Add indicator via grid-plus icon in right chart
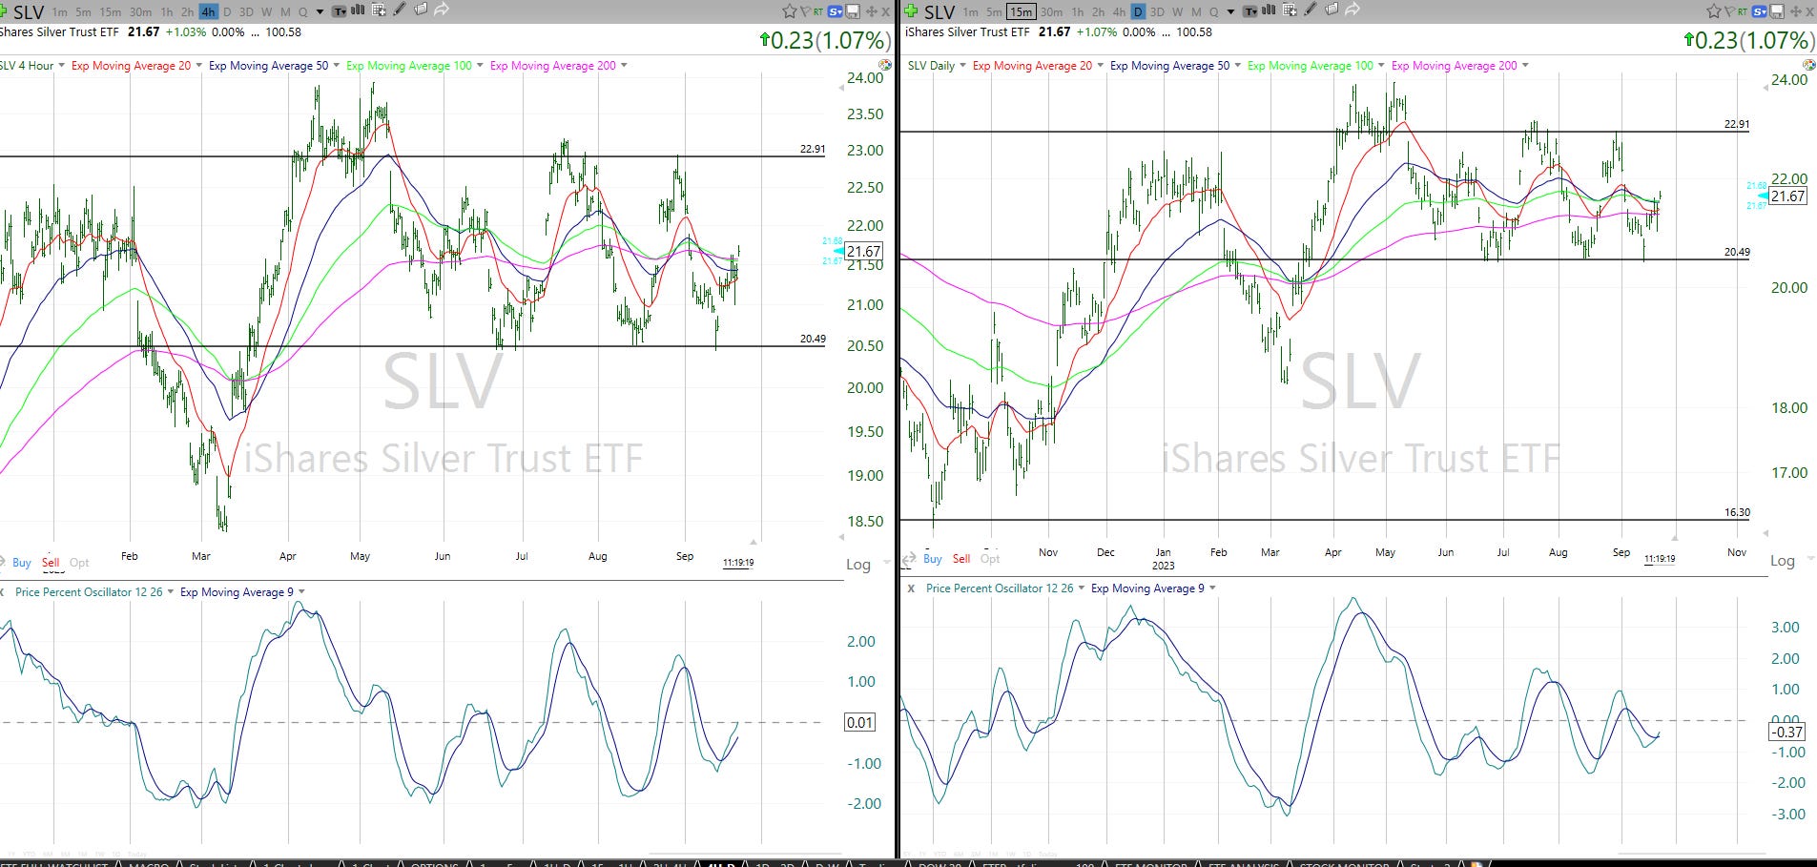 (x=1290, y=10)
